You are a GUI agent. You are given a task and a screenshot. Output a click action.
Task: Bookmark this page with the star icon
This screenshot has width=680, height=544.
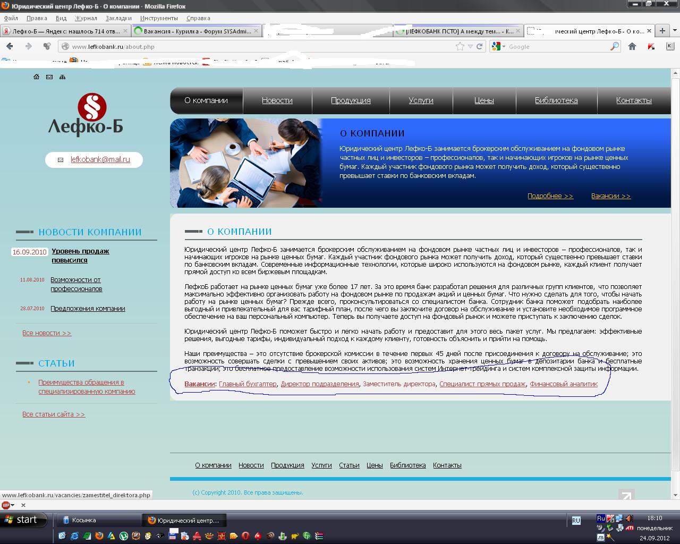tap(460, 46)
